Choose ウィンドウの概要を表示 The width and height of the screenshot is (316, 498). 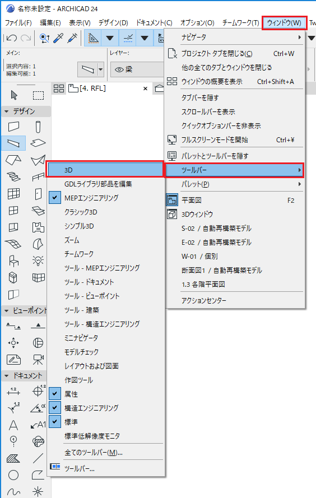click(x=235, y=82)
